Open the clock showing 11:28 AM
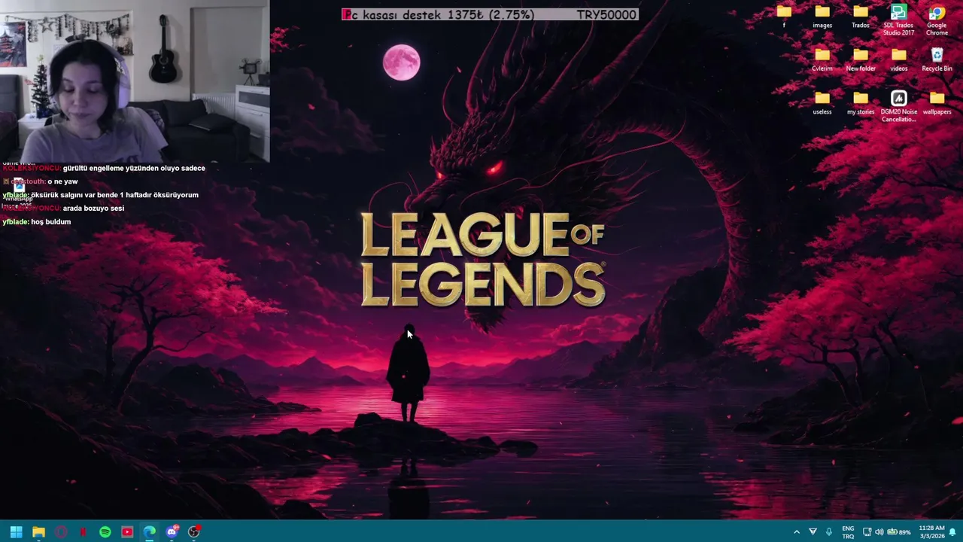The width and height of the screenshot is (963, 542). pyautogui.click(x=931, y=532)
